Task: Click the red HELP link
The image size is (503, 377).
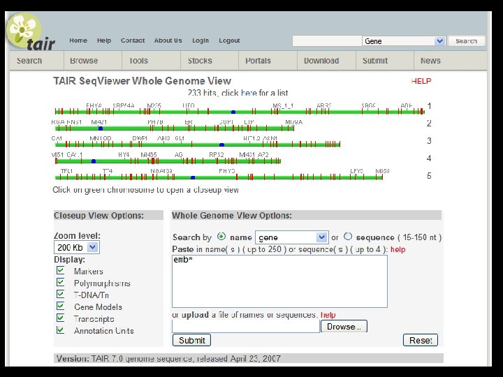Action: [421, 81]
